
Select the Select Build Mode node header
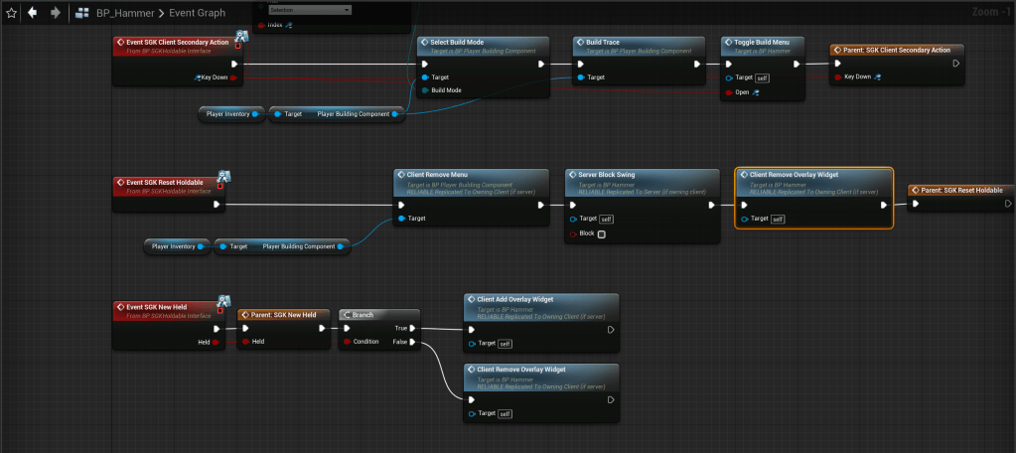[483, 46]
